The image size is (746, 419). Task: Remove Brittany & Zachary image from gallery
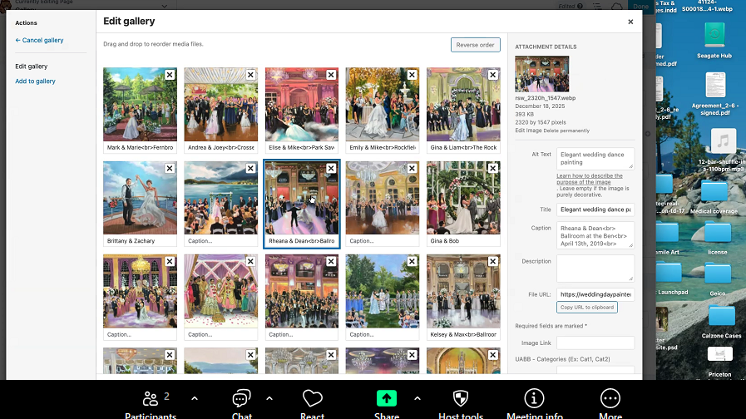(x=170, y=168)
